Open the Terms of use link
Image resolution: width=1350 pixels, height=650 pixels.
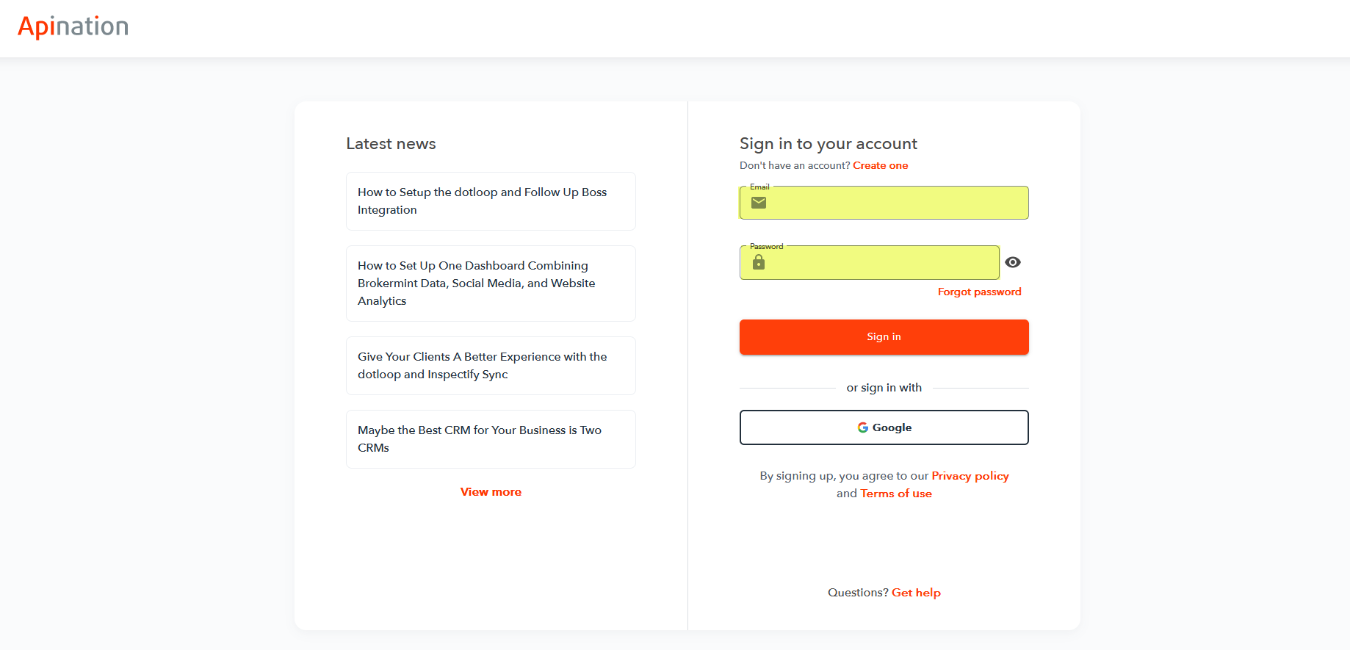click(x=895, y=494)
